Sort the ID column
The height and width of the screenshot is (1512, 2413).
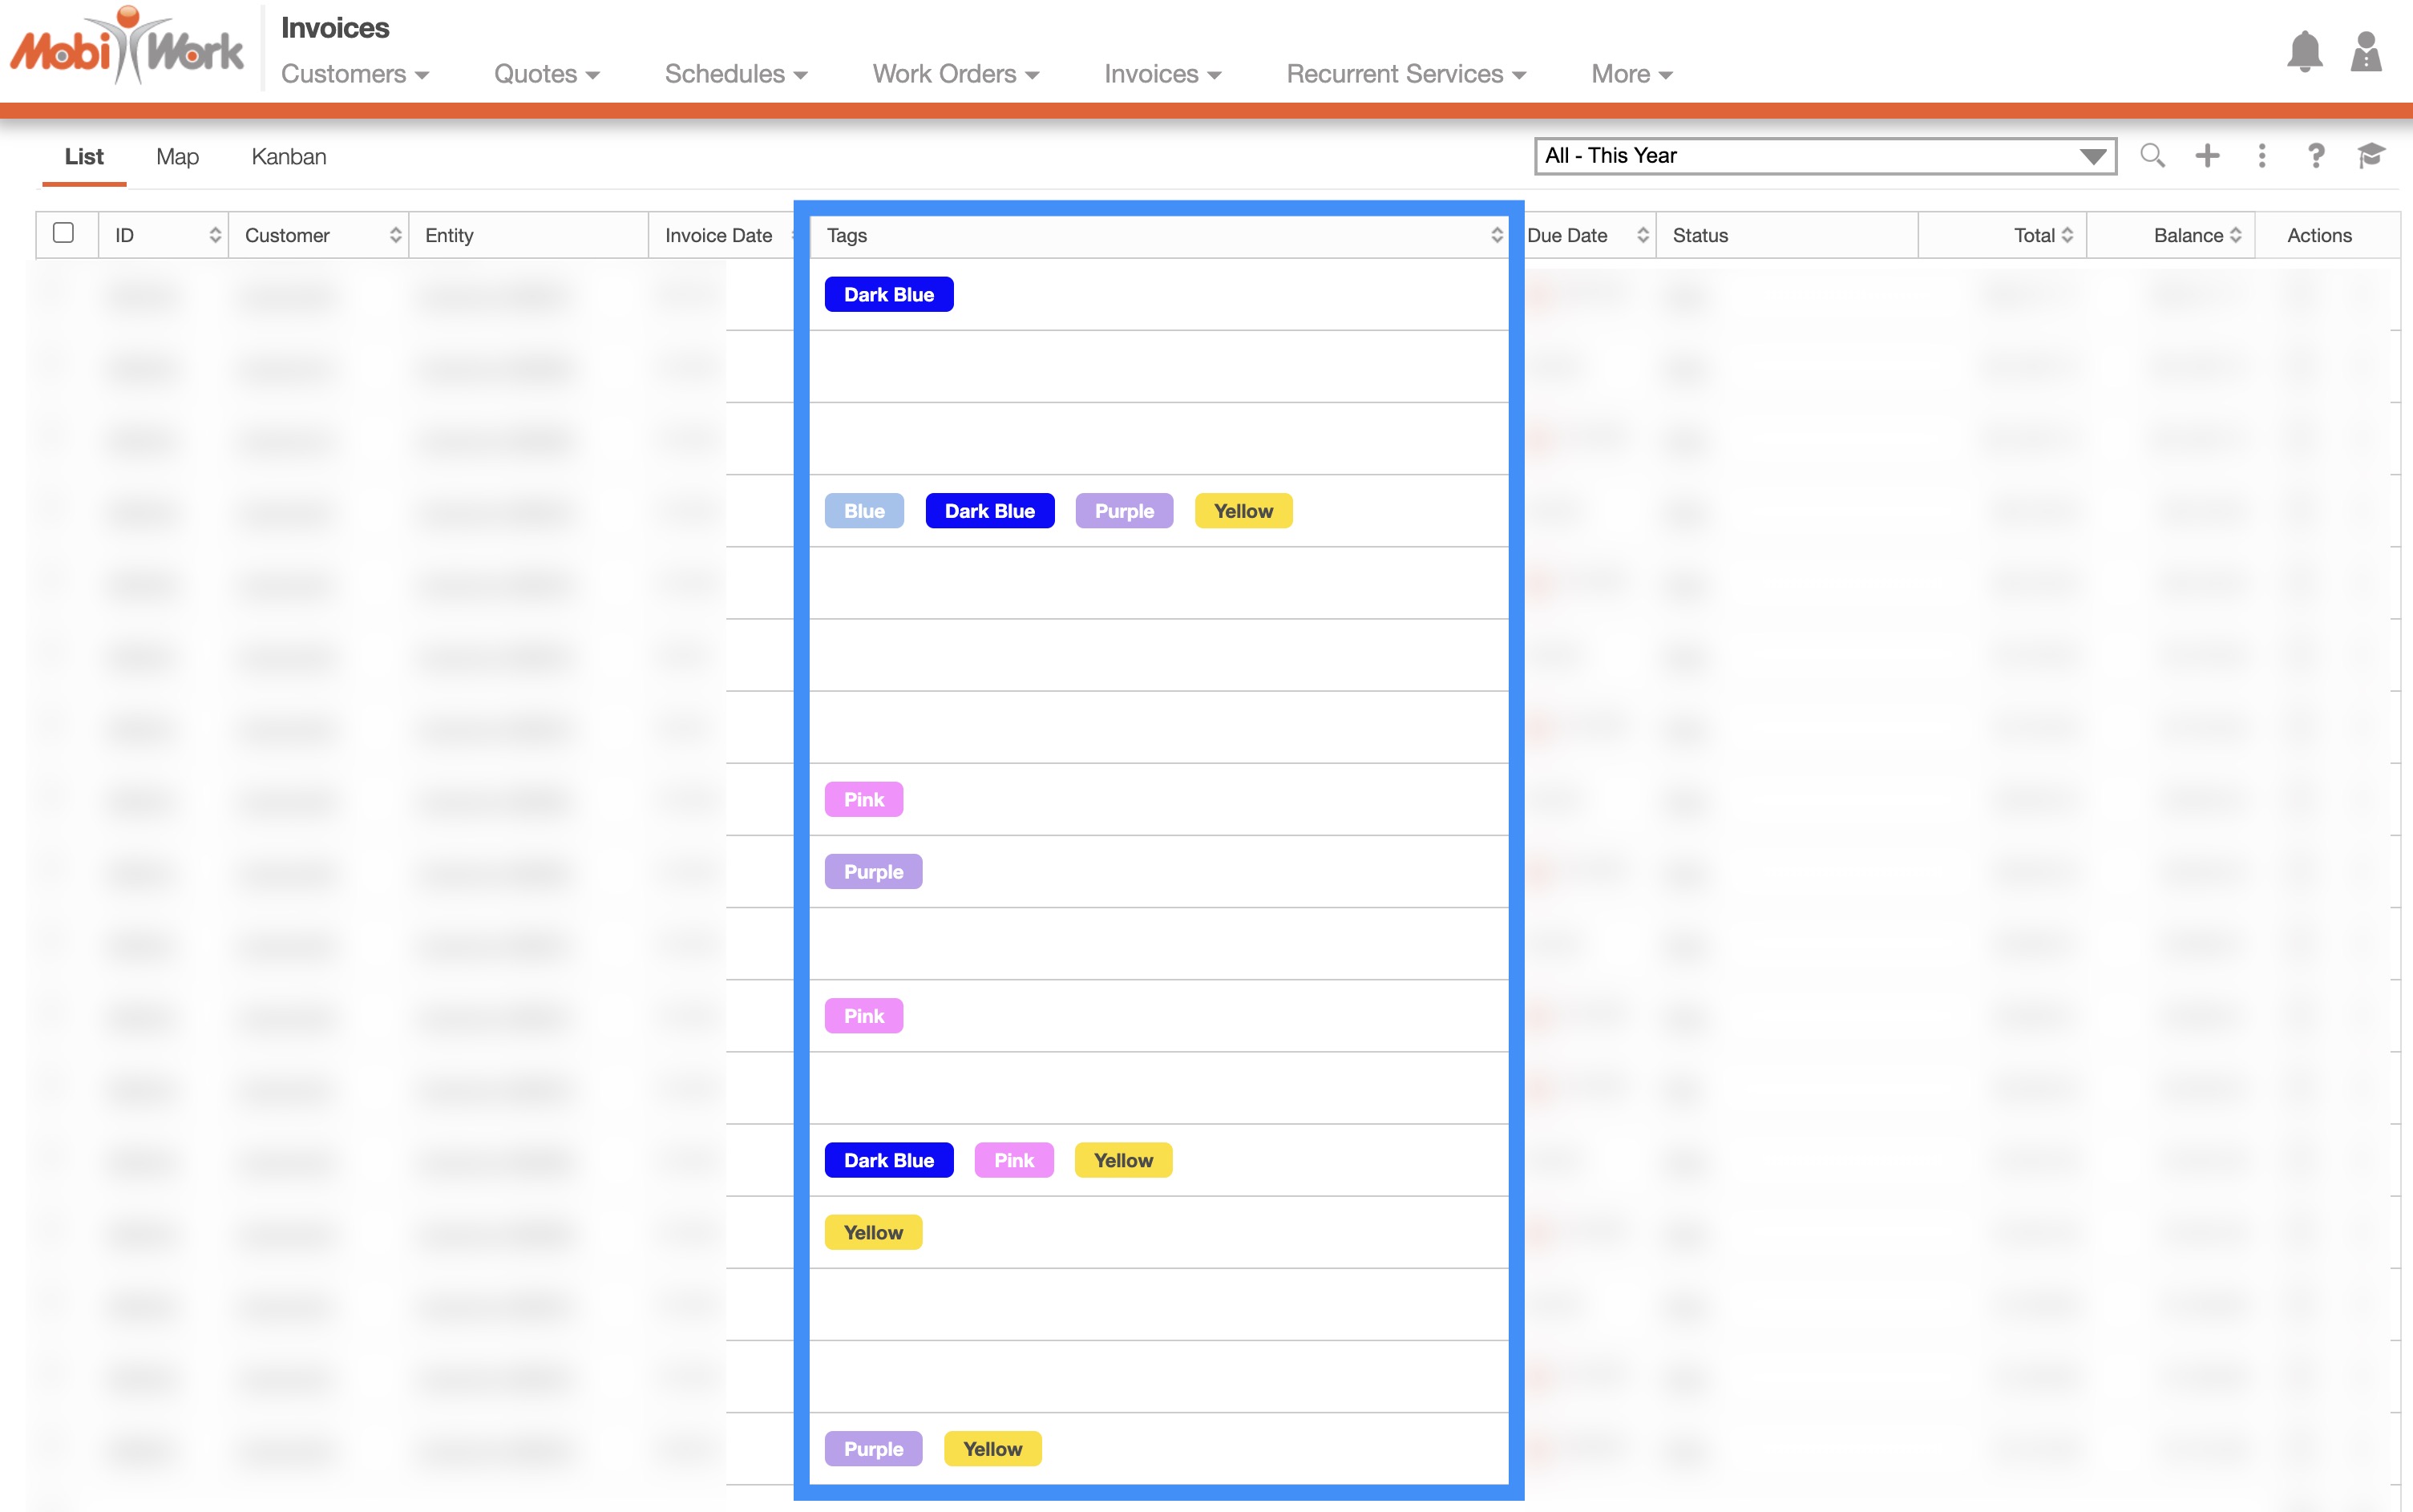pyautogui.click(x=214, y=235)
